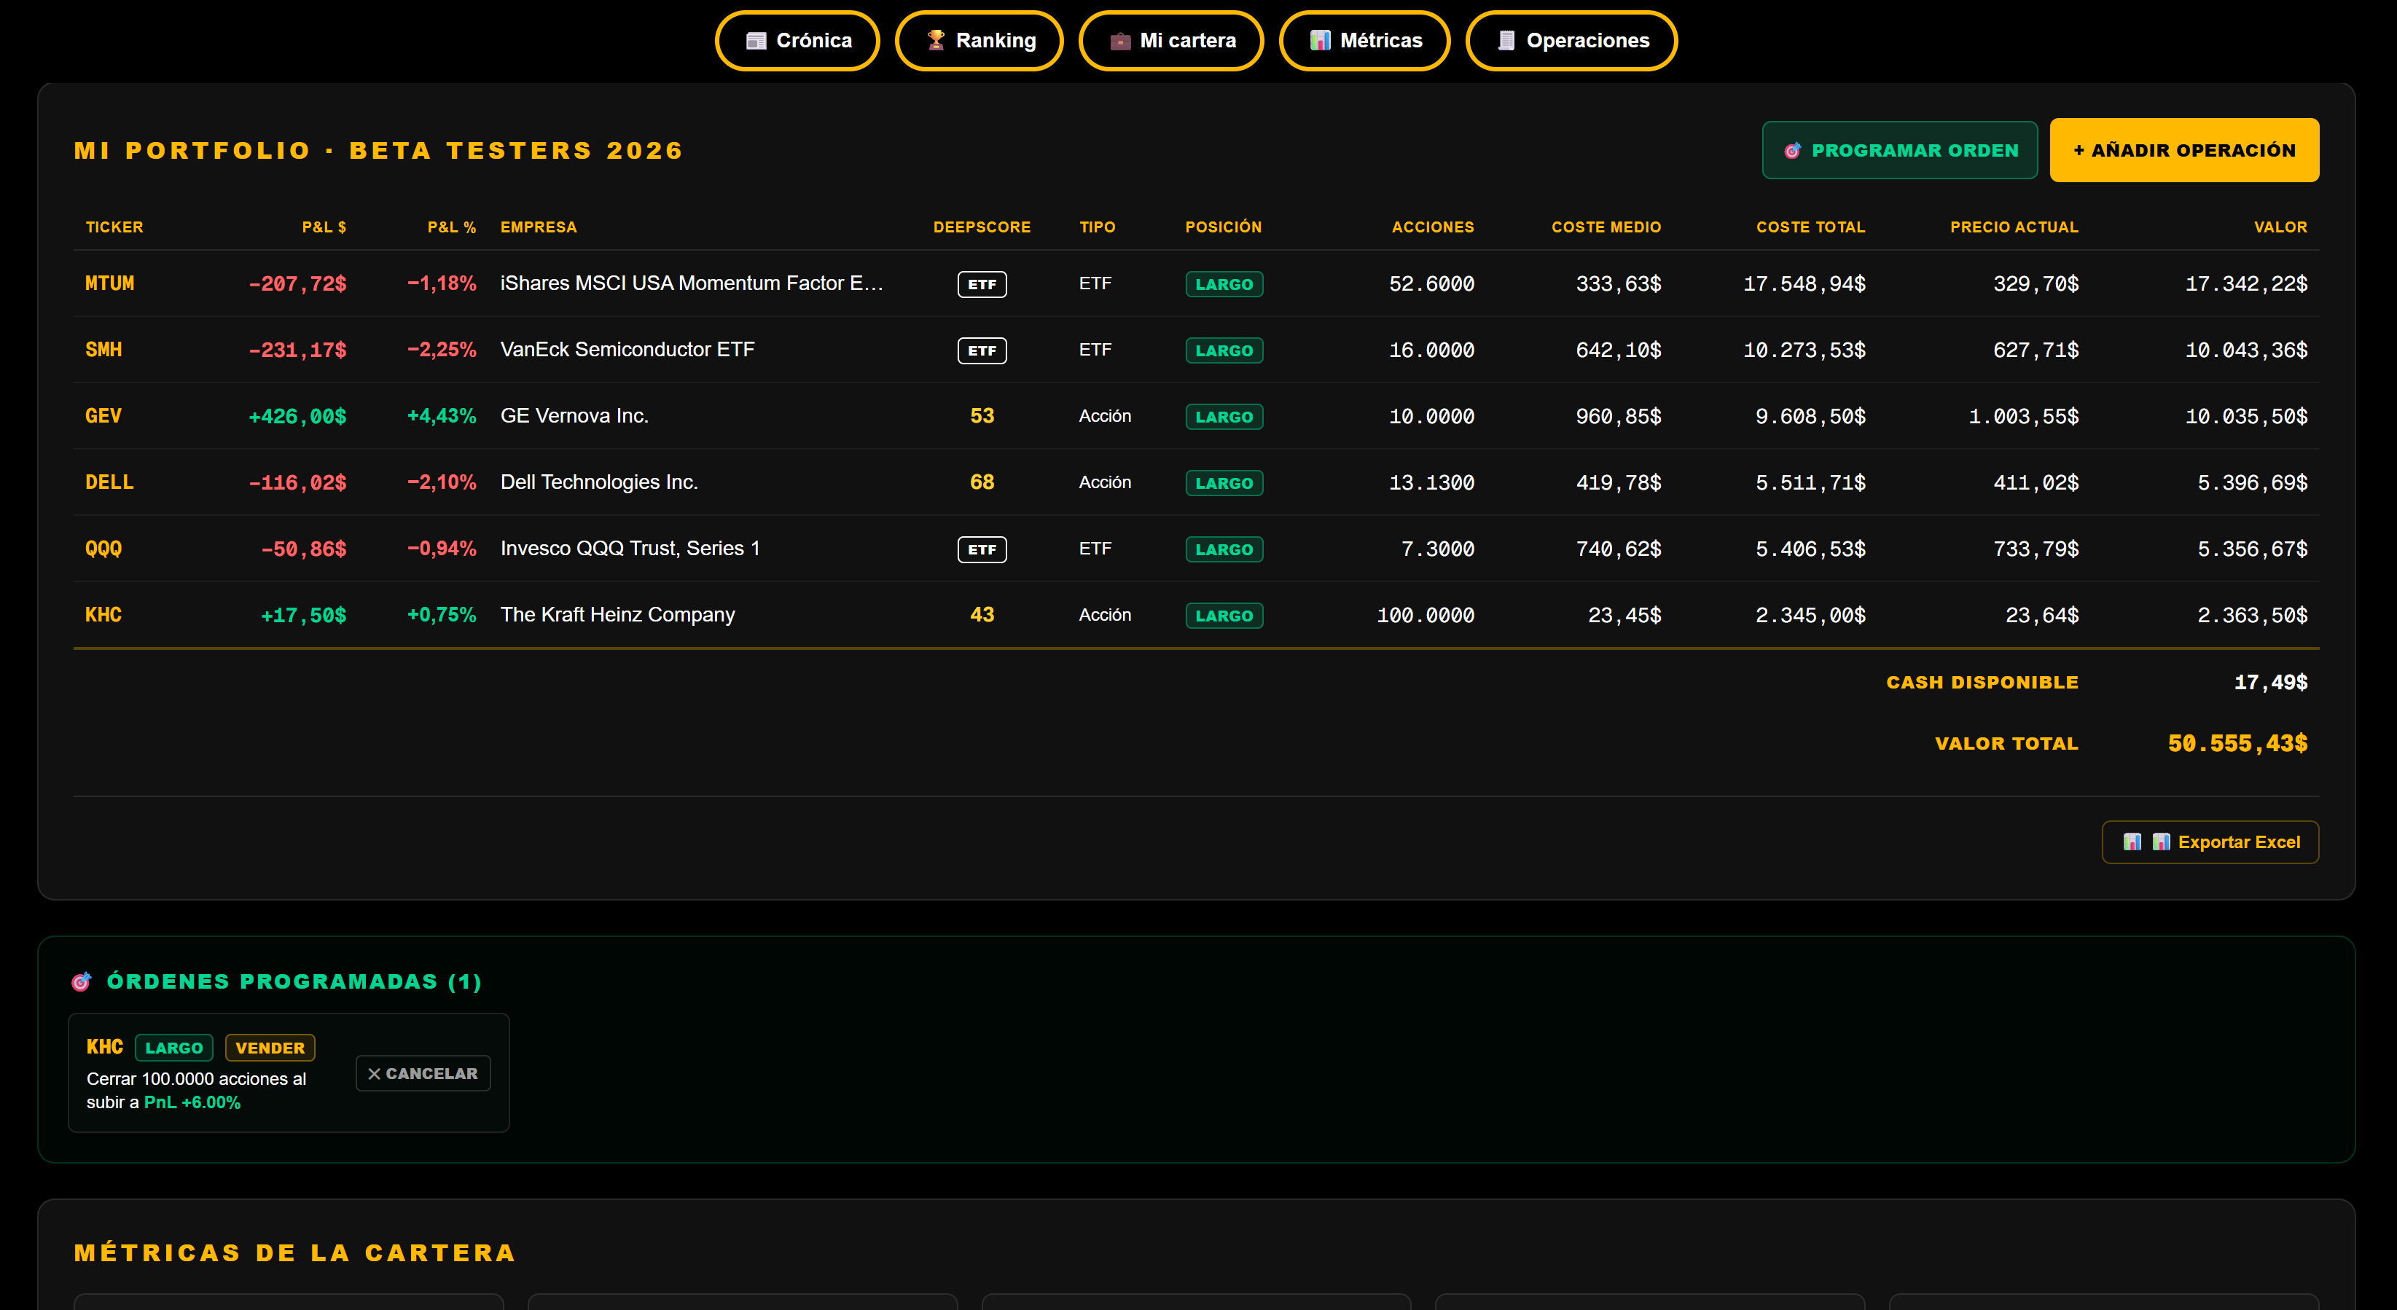Click the PnL +6.00% target text
The height and width of the screenshot is (1310, 2397).
(x=192, y=1102)
